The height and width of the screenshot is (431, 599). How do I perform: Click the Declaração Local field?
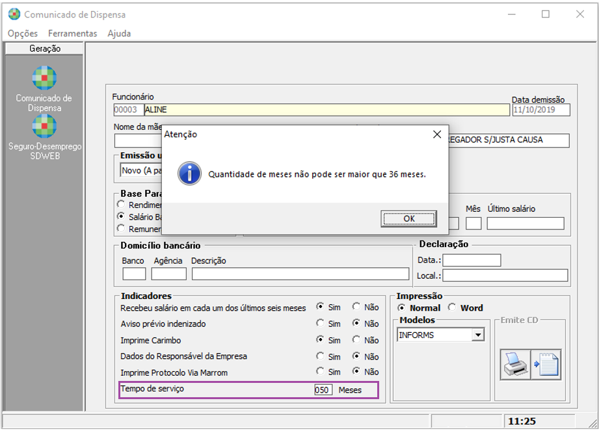[505, 275]
